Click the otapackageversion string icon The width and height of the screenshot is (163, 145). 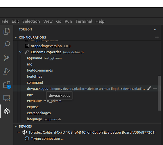[27, 46]
